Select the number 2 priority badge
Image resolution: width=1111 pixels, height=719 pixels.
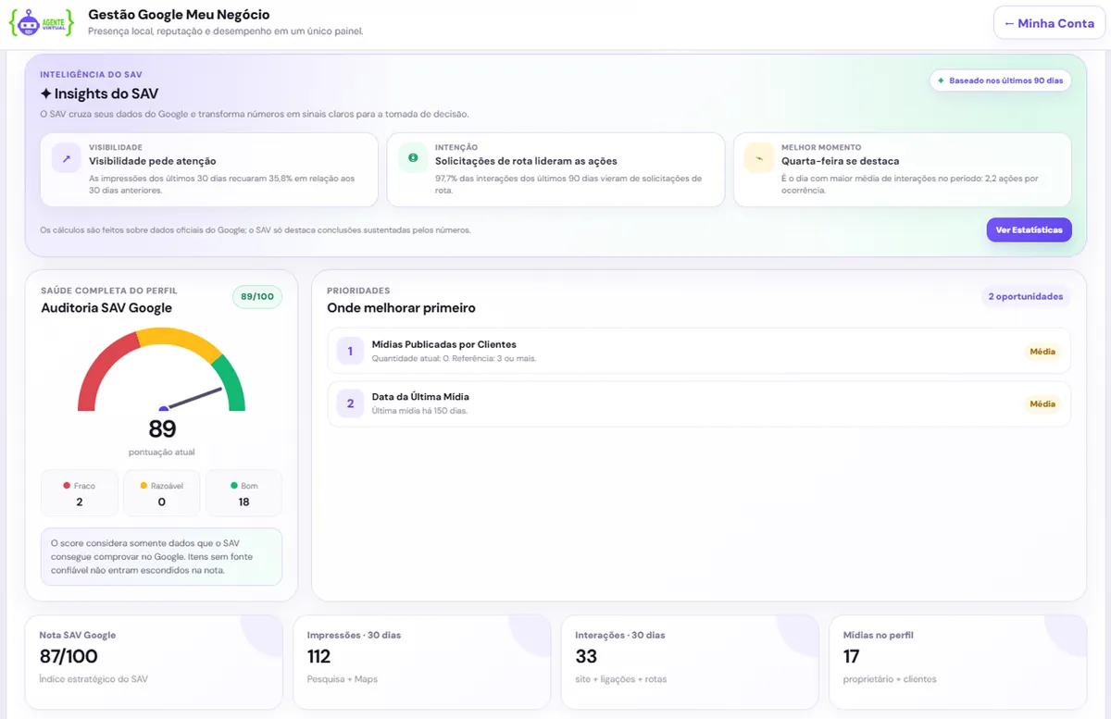(x=350, y=403)
